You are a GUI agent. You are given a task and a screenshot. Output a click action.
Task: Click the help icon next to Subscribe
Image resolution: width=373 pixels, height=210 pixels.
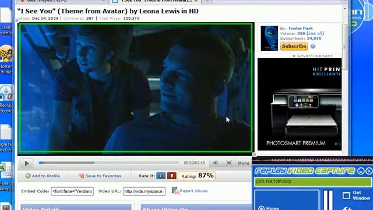pos(313,46)
